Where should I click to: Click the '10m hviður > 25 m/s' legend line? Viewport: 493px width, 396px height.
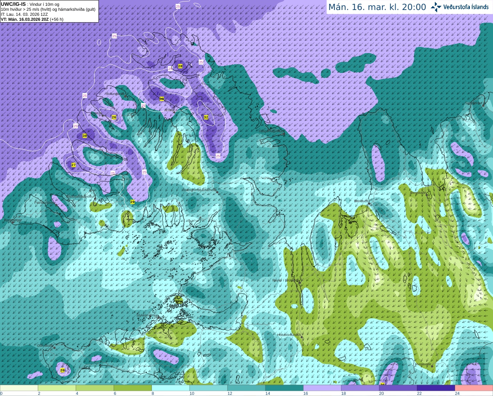[x=48, y=9]
